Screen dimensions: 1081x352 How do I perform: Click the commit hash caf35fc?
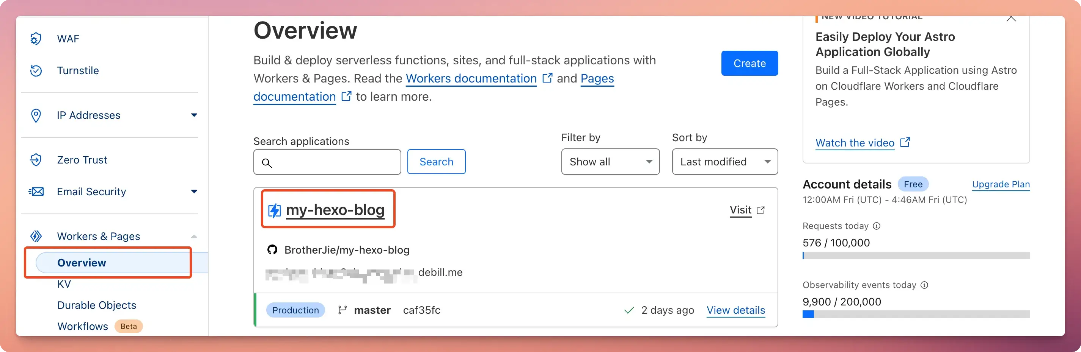[x=422, y=310]
